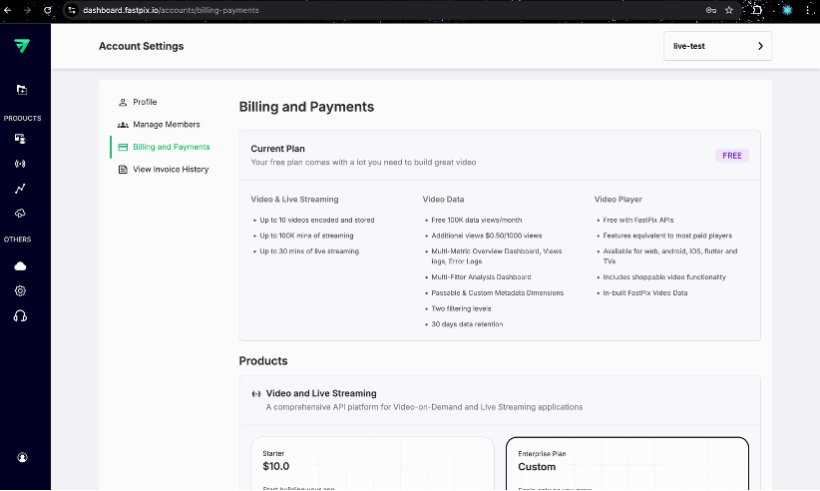Bookmark this page with the star icon

pos(729,10)
